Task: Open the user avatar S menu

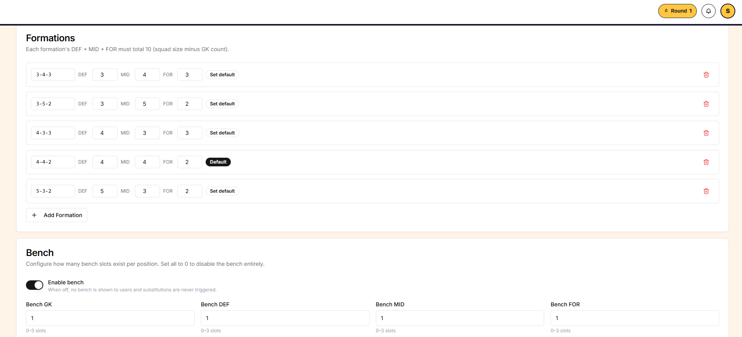Action: point(727,11)
